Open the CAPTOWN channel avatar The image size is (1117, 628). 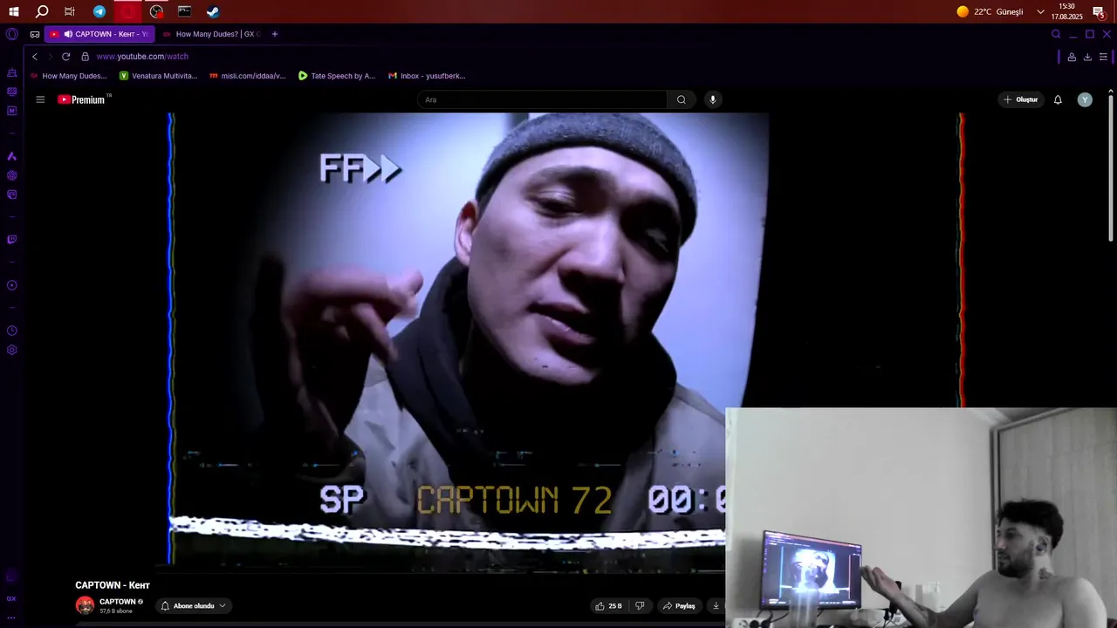point(85,605)
